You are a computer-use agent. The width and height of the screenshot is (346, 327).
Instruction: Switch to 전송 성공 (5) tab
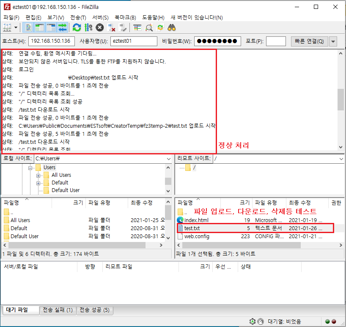[x=95, y=310]
